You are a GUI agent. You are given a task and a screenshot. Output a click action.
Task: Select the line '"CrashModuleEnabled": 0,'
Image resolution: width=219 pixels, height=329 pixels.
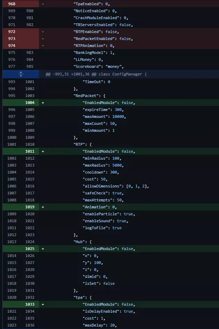point(101,18)
